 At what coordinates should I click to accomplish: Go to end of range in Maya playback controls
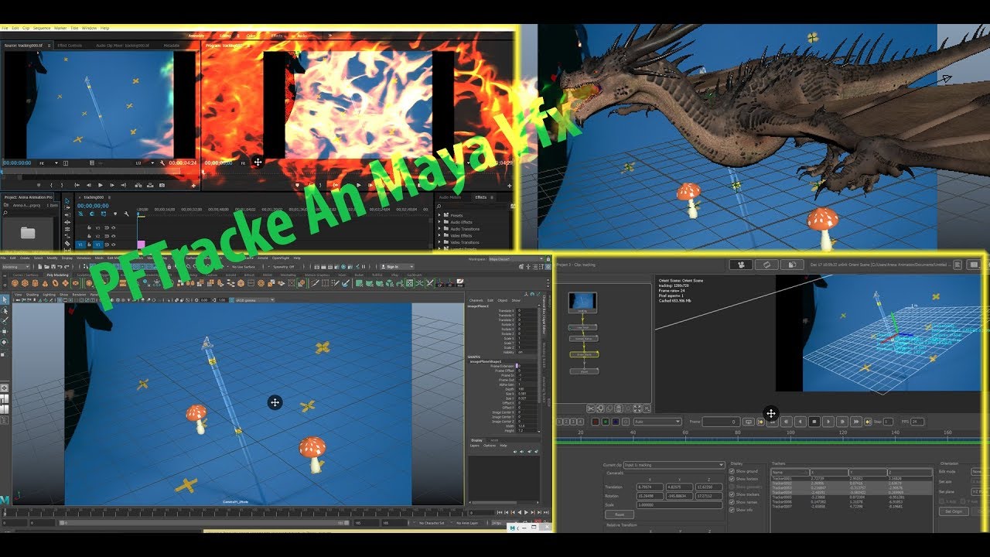(546, 512)
